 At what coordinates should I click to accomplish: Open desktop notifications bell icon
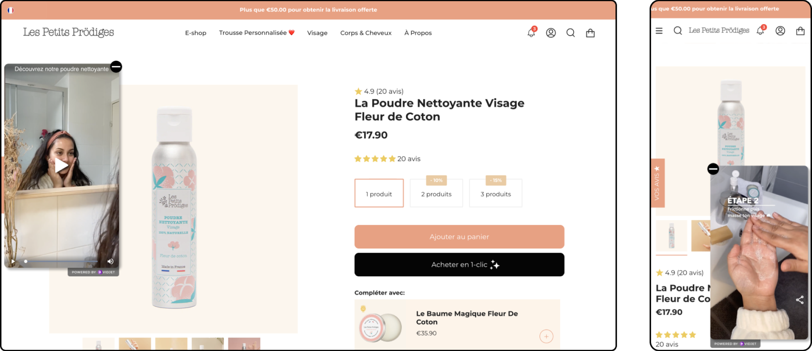point(531,32)
